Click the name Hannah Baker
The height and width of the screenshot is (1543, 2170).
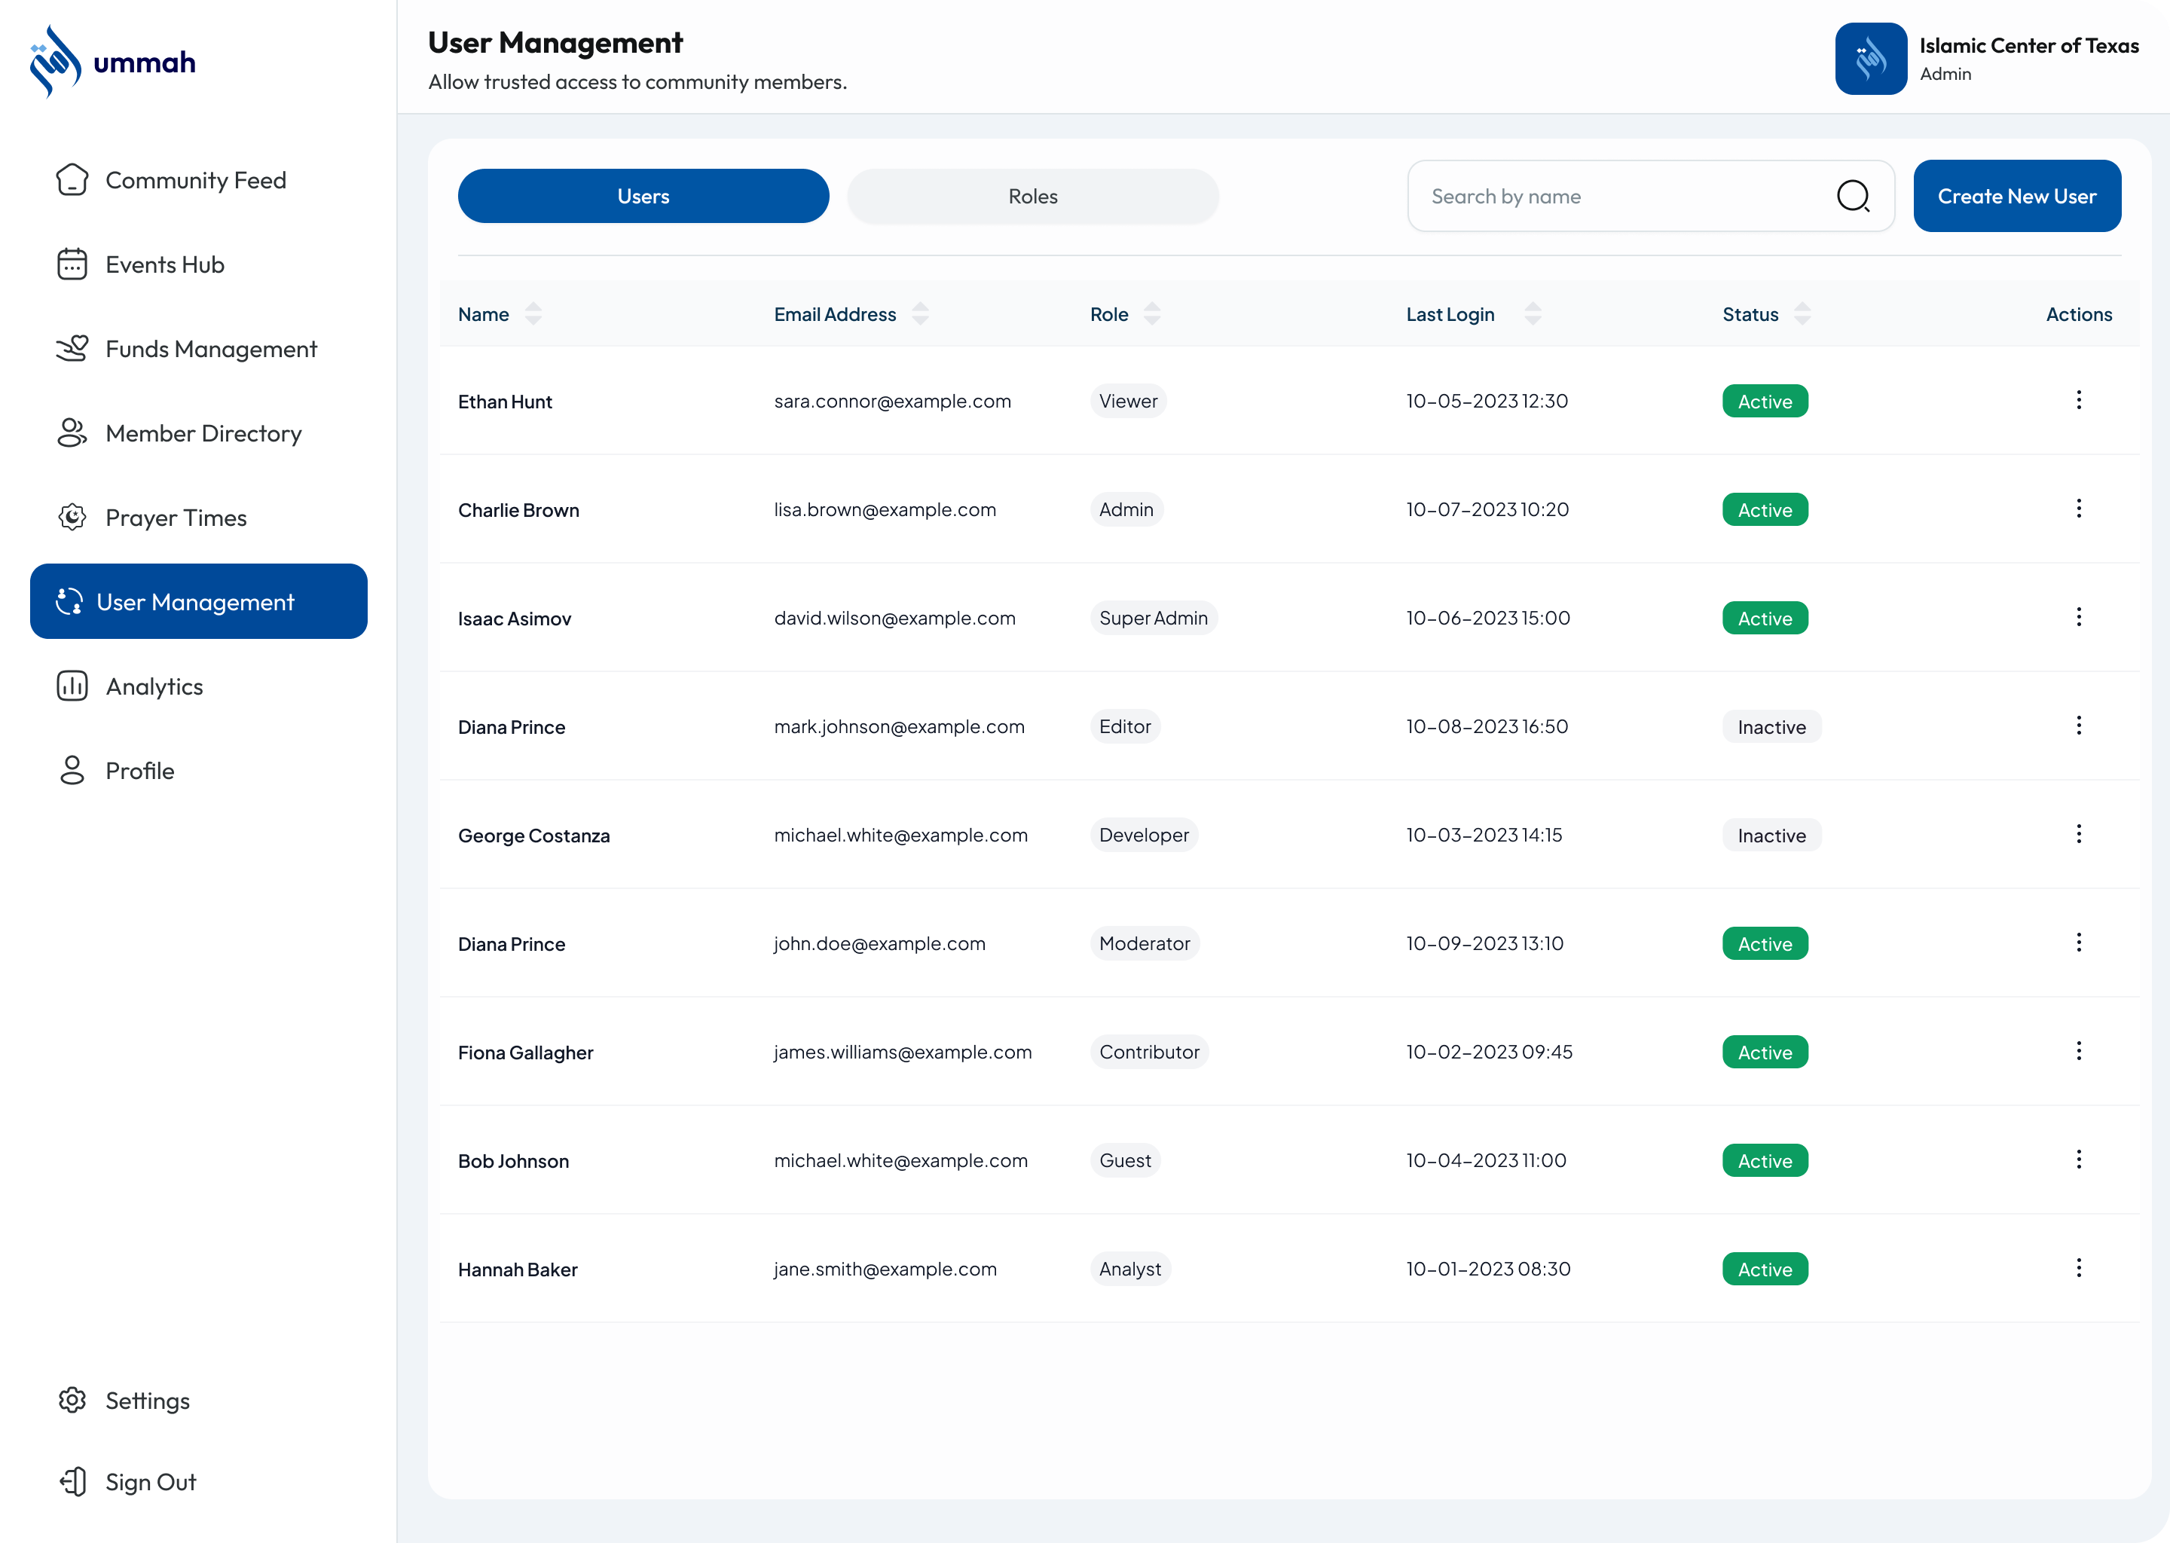tap(518, 1270)
